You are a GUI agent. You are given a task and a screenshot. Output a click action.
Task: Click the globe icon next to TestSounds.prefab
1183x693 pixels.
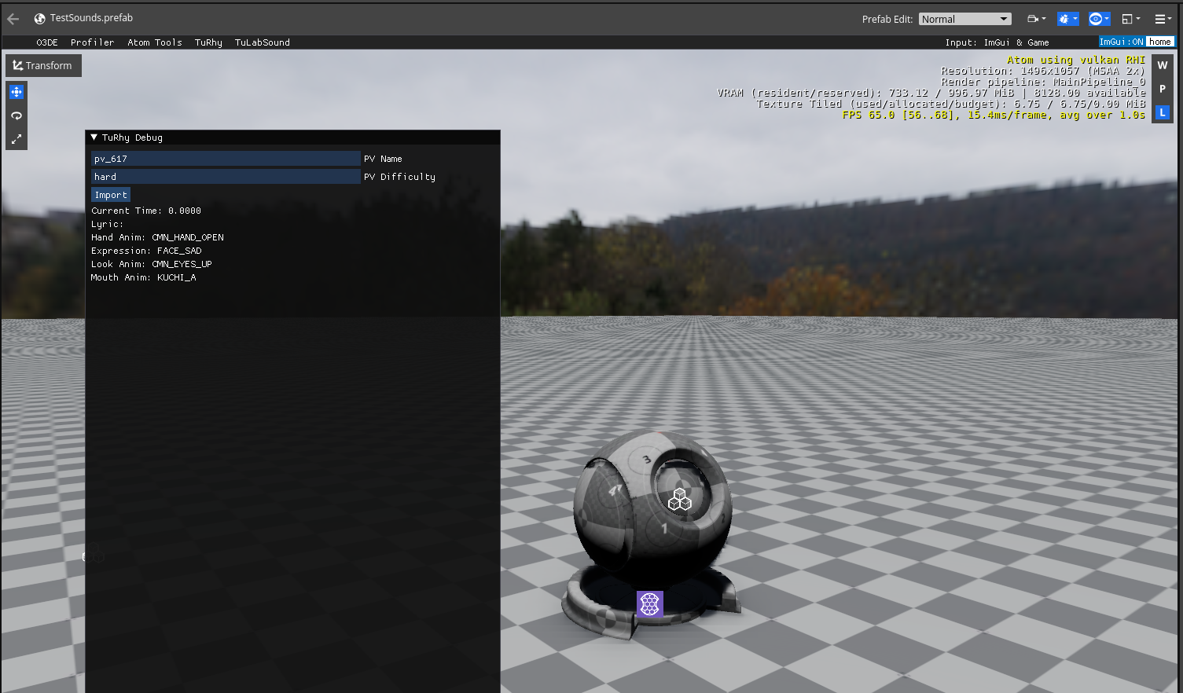(39, 19)
